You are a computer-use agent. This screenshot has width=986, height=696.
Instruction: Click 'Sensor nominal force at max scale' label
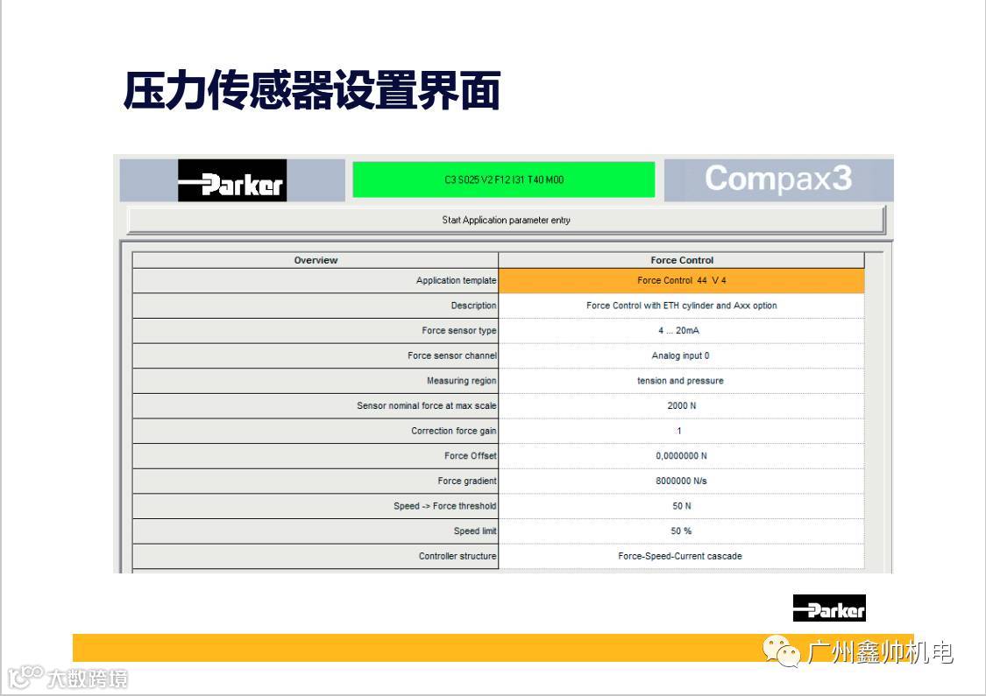pyautogui.click(x=426, y=406)
